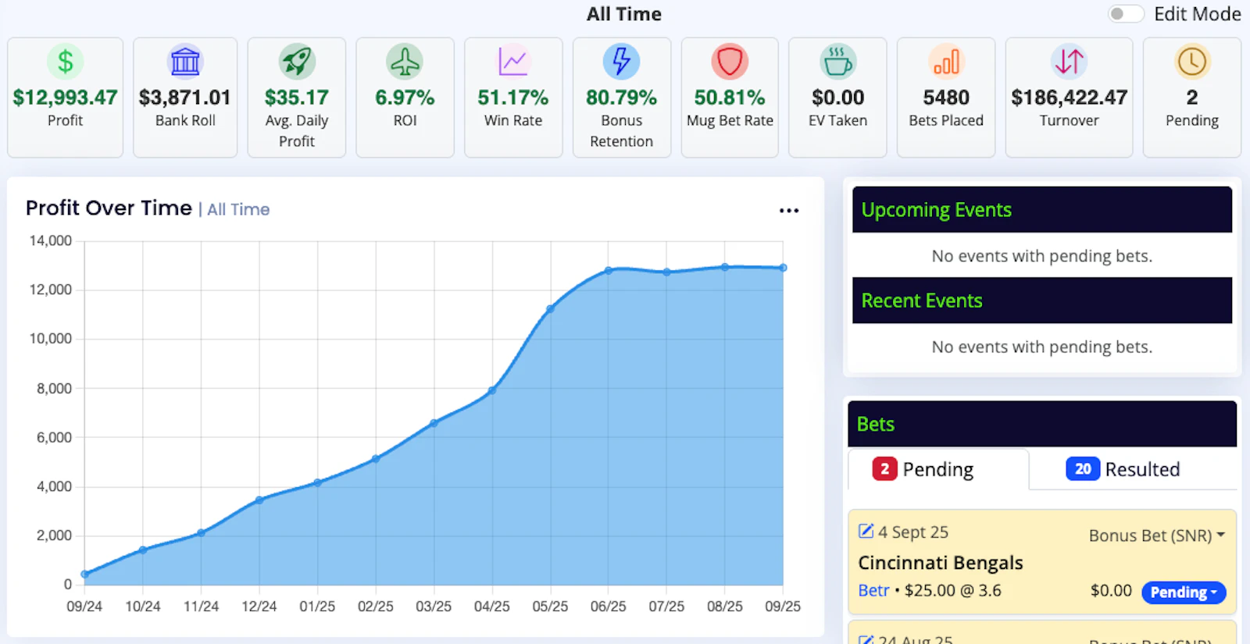Click the airplane ROI icon
Viewport: 1250px width, 644px height.
point(405,62)
